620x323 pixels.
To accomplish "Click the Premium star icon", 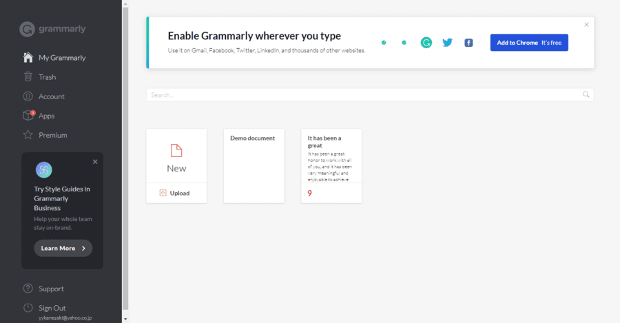I will point(28,134).
